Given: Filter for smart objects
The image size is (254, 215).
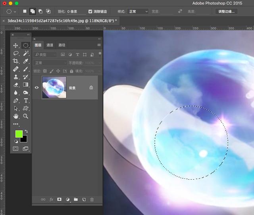Looking at the screenshot, I should pos(92,54).
